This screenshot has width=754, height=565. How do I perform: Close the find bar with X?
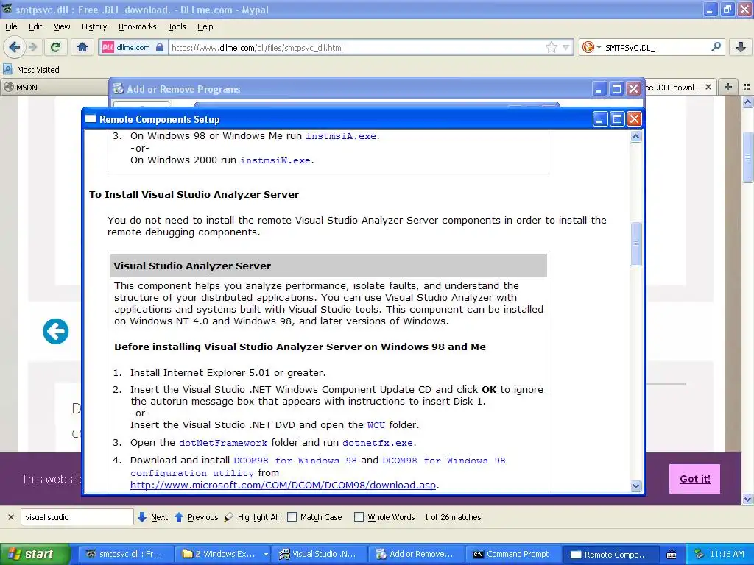tap(10, 517)
